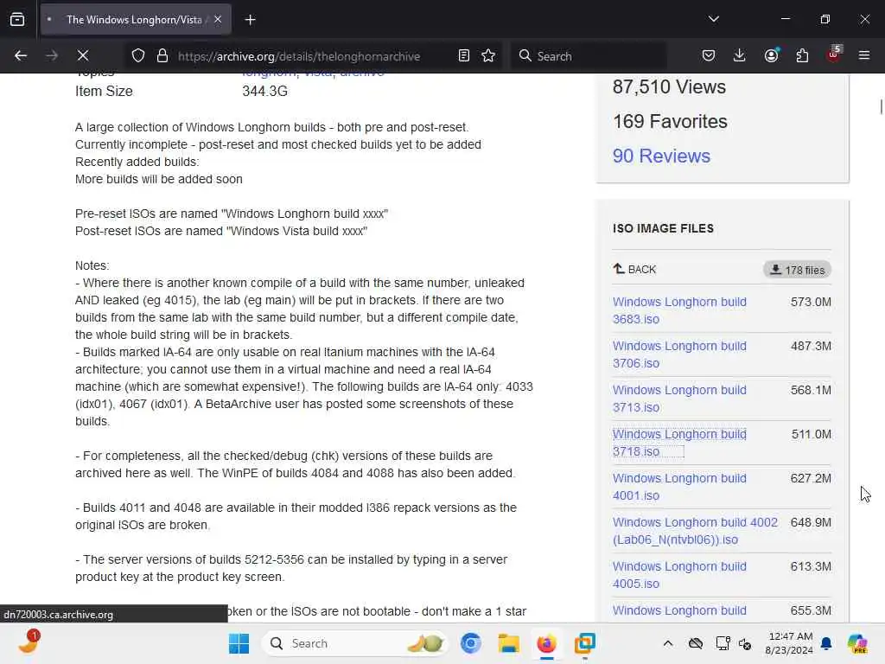Expand the list all tabs chevron

point(714,19)
